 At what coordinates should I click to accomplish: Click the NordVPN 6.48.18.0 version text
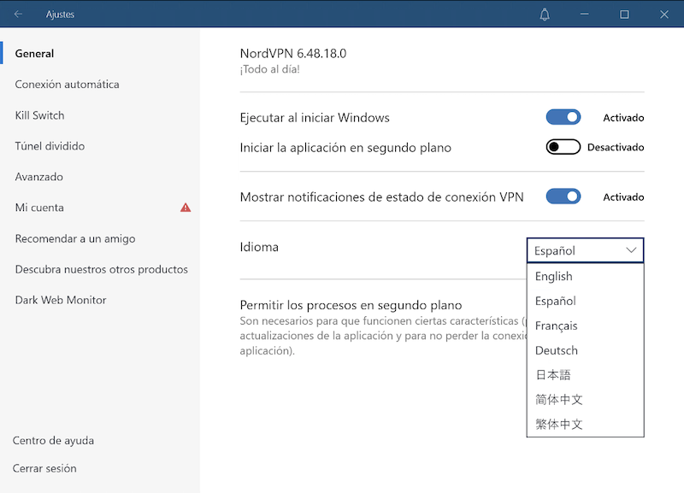pyautogui.click(x=293, y=54)
